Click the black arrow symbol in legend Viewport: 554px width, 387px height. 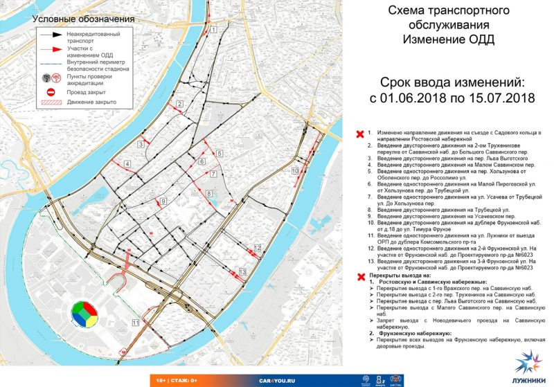coord(51,35)
